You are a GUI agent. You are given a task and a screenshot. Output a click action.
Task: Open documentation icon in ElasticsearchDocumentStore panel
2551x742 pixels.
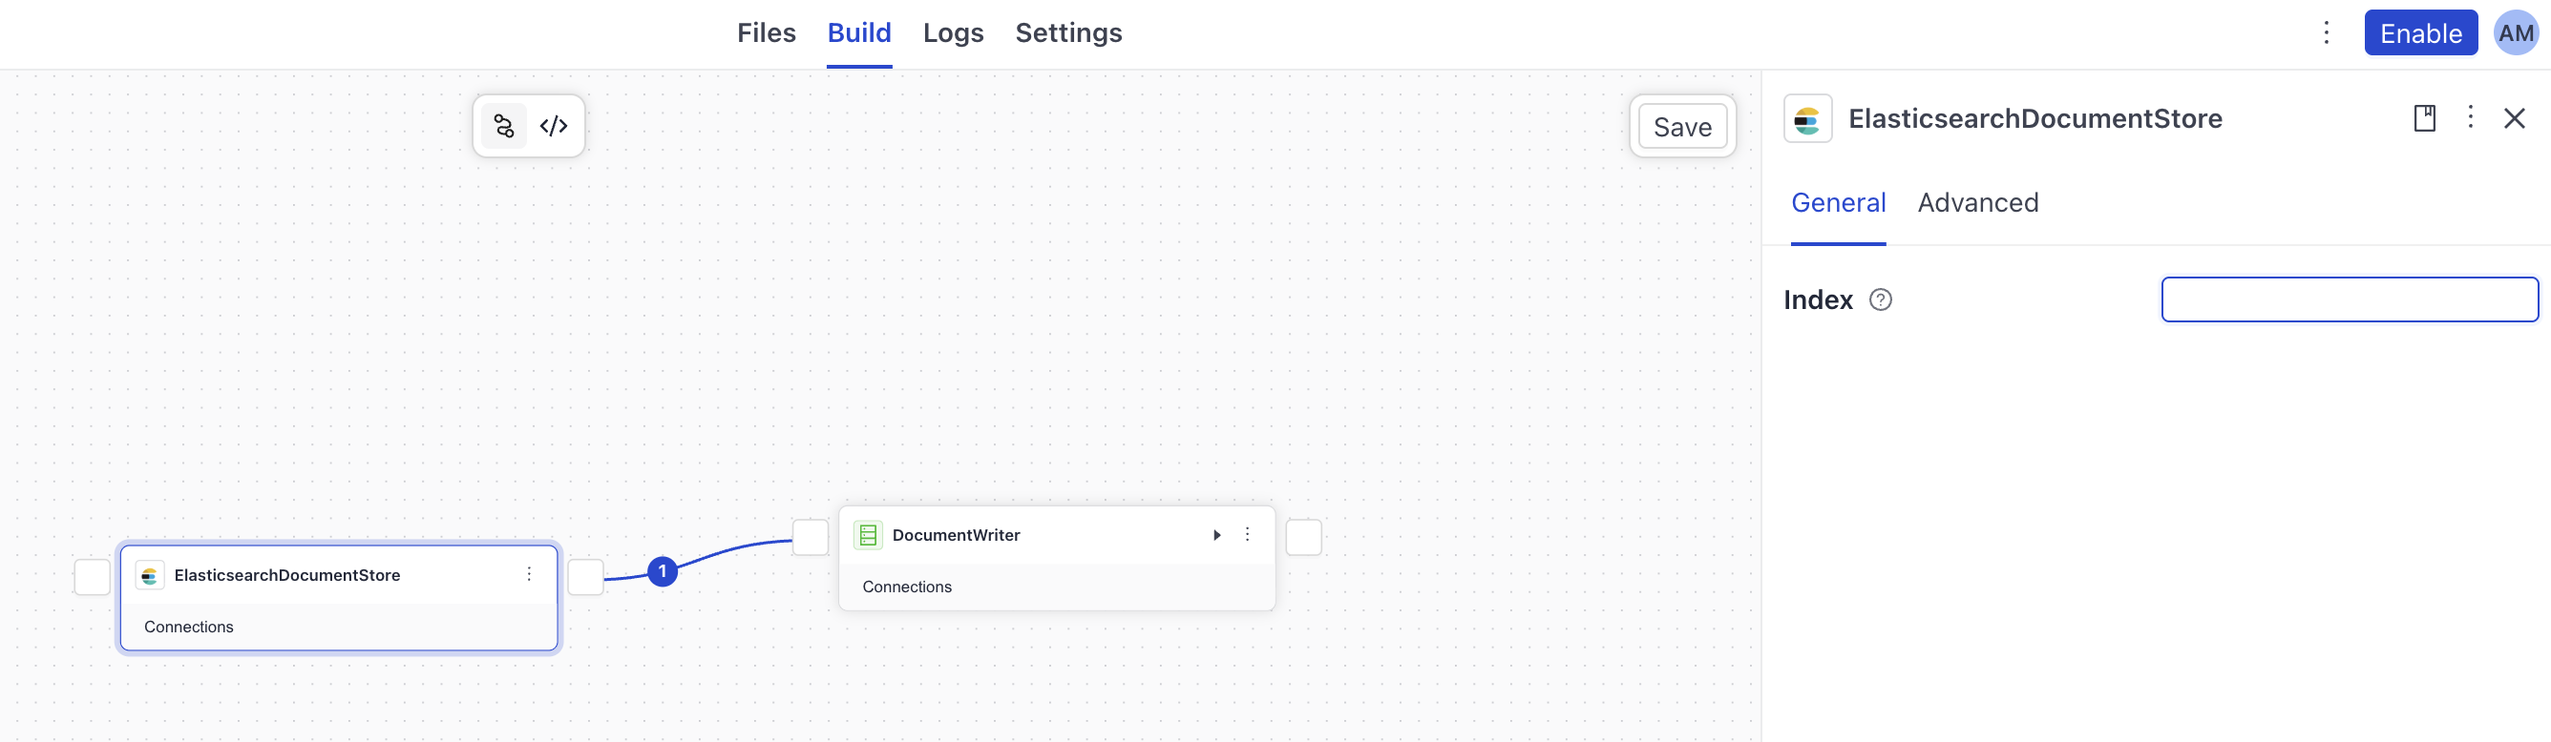pos(2424,118)
